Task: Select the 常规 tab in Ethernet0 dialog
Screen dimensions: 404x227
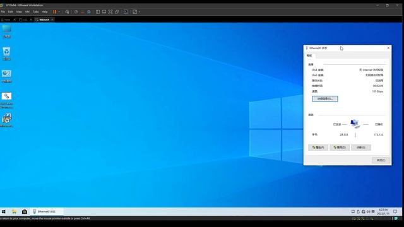Action: tap(309, 55)
